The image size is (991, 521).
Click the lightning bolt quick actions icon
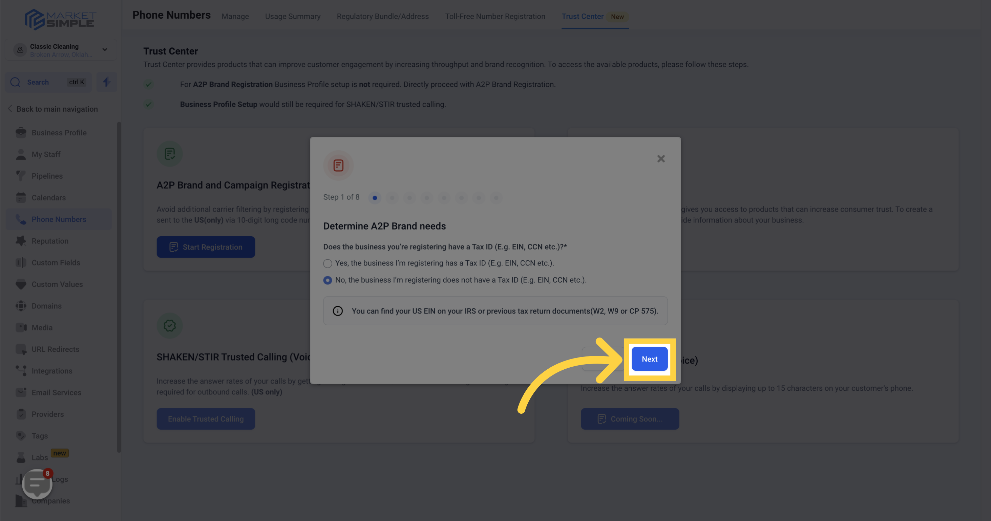[x=106, y=82]
